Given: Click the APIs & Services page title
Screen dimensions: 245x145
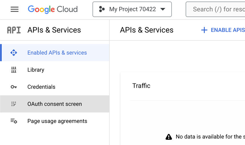Looking at the screenshot, I should point(146,30).
